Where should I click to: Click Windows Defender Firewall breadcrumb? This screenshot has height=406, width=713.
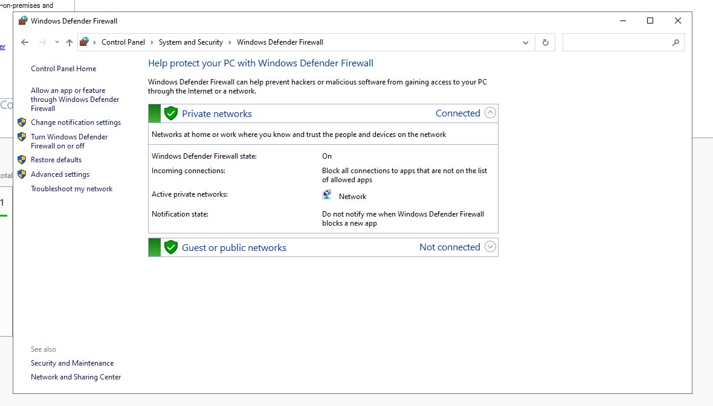(280, 42)
